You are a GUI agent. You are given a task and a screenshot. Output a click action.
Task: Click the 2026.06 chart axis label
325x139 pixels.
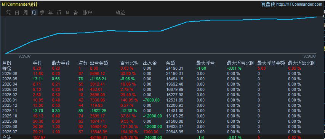[x=309, y=56]
